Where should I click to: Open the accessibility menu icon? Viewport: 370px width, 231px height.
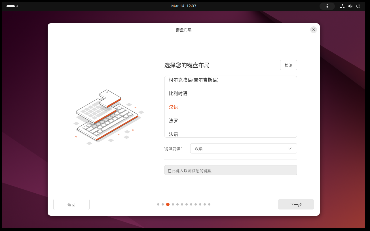pyautogui.click(x=327, y=6)
